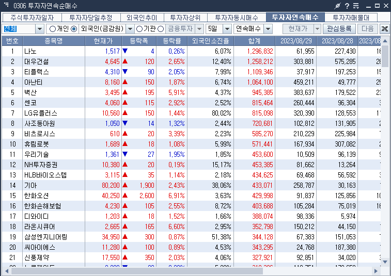Click horizontal scrollbar right arrow
Screen dimensions: 391x276
376,271
